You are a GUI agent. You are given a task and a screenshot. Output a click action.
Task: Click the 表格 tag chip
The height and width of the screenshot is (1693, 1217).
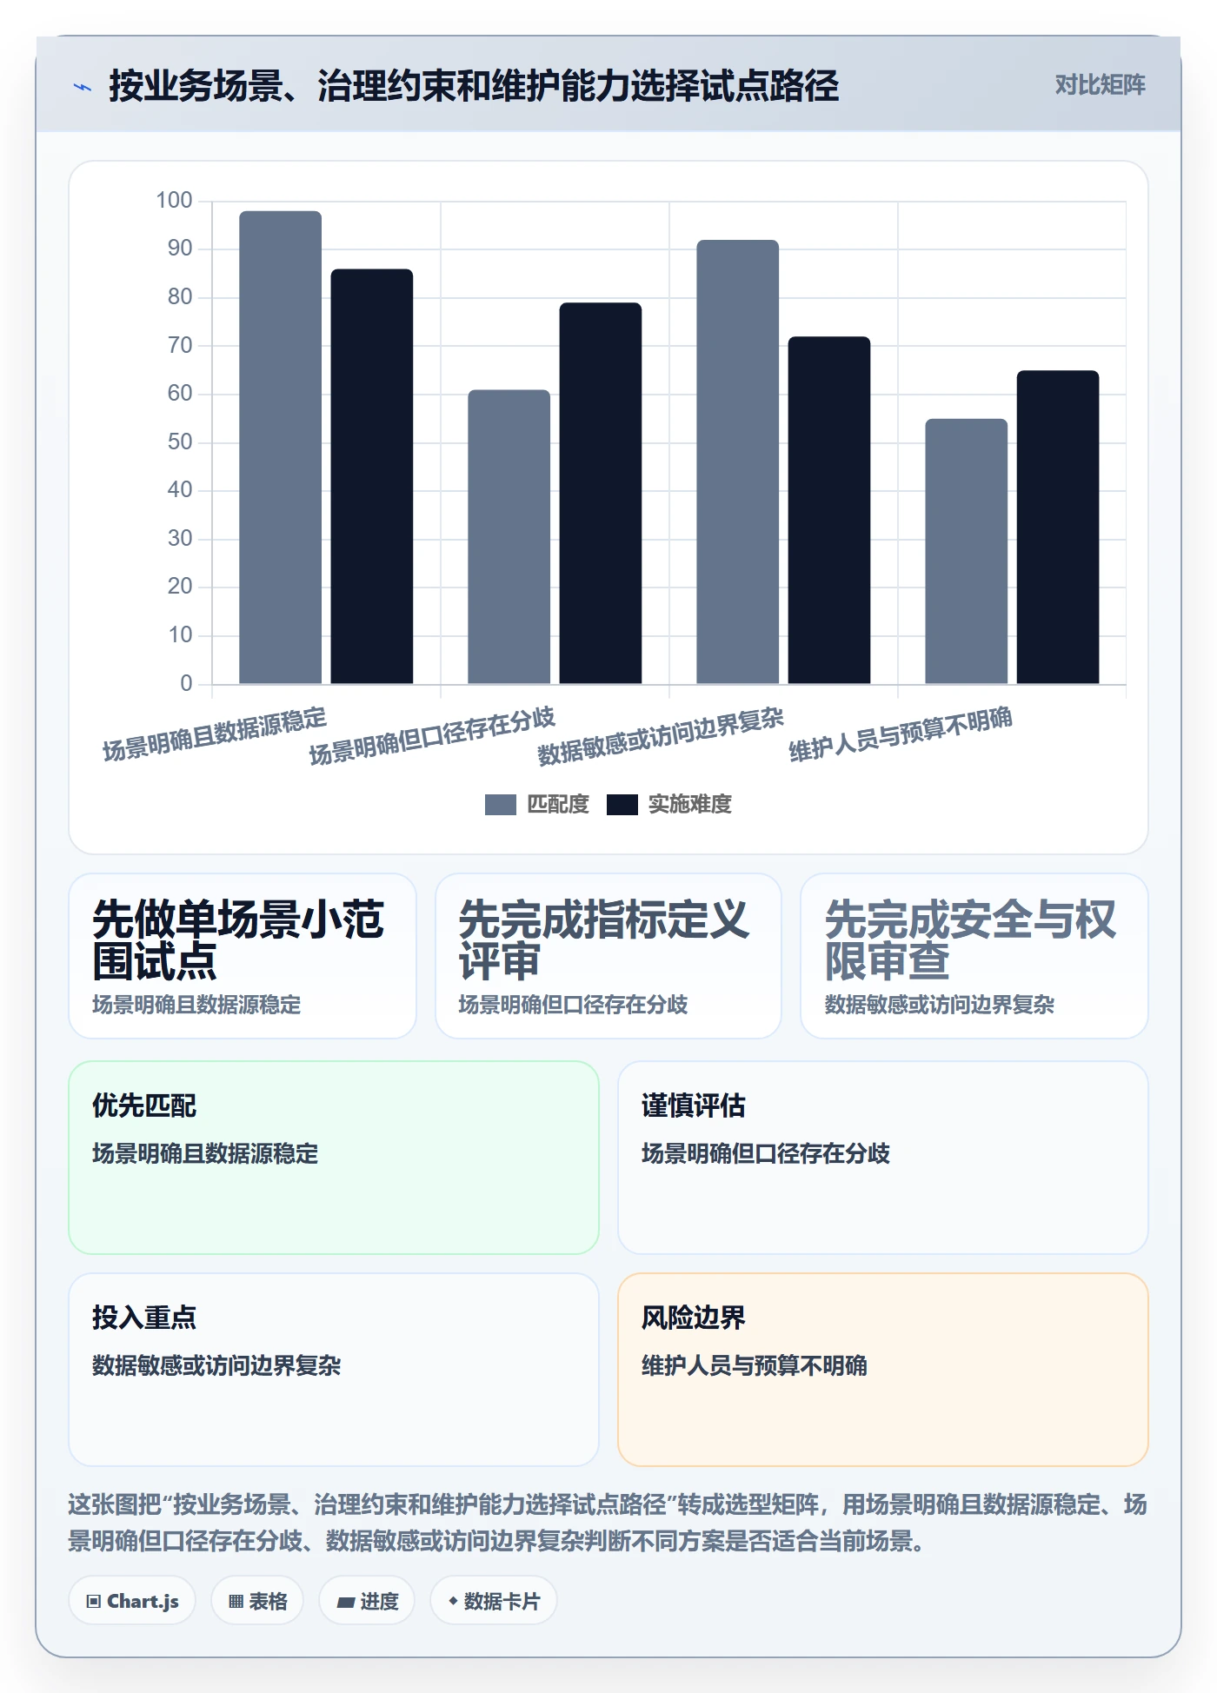point(257,1601)
